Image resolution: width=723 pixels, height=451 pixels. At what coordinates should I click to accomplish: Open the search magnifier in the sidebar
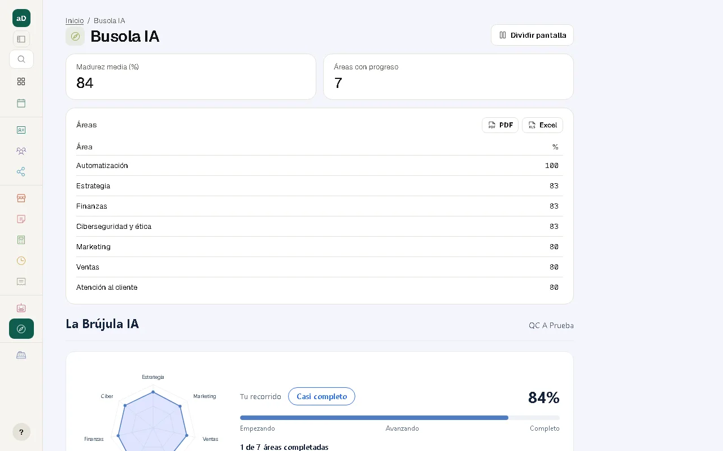tap(21, 59)
